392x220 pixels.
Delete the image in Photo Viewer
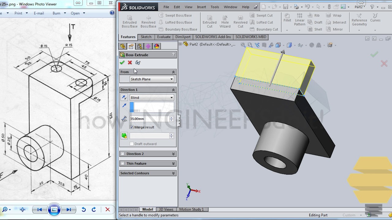pos(107,210)
